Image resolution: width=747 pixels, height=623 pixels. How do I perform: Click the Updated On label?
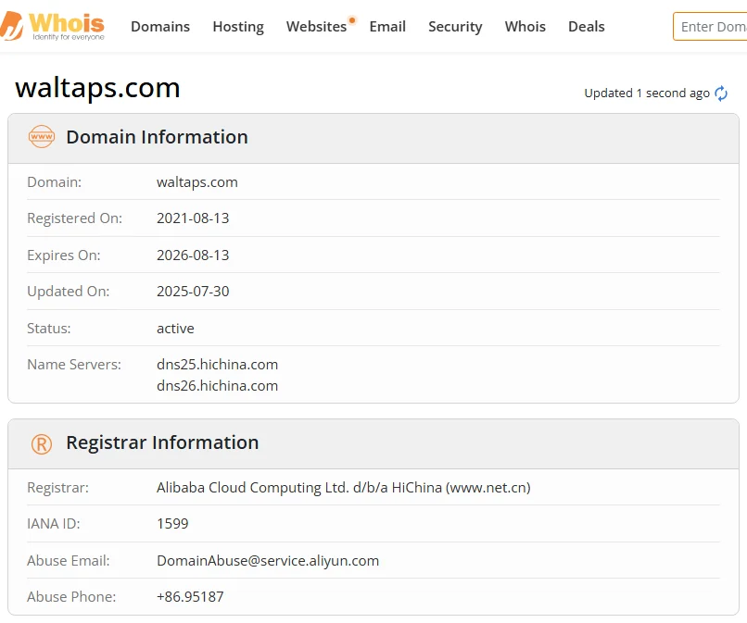(x=69, y=292)
